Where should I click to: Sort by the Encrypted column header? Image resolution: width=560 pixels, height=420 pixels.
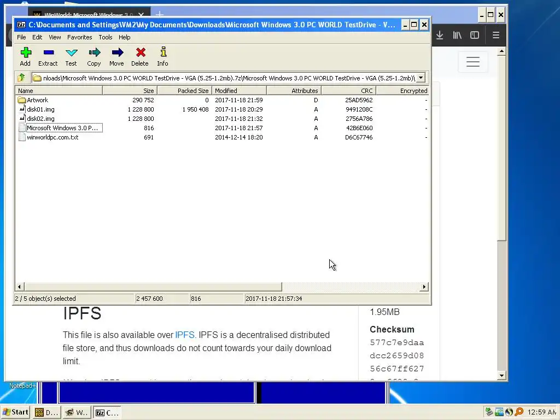coord(402,91)
